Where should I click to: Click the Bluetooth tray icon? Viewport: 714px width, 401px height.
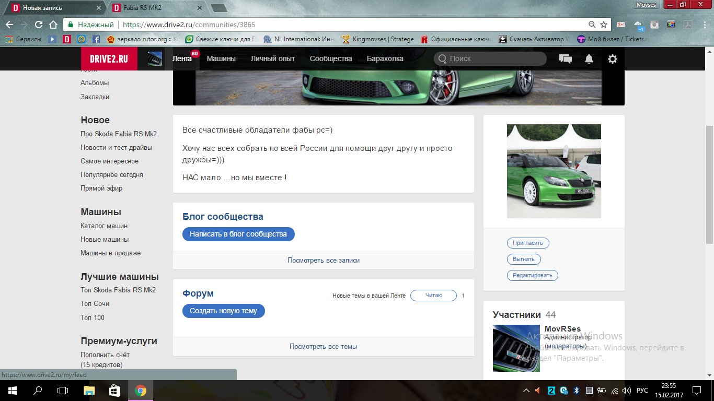point(577,391)
